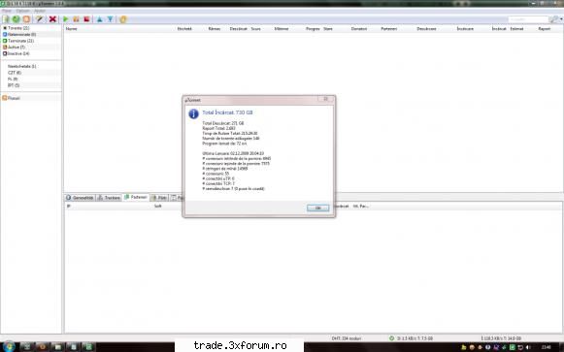Click green network status icon in status bar
Image resolution: width=564 pixels, height=352 pixels.
click(x=392, y=338)
